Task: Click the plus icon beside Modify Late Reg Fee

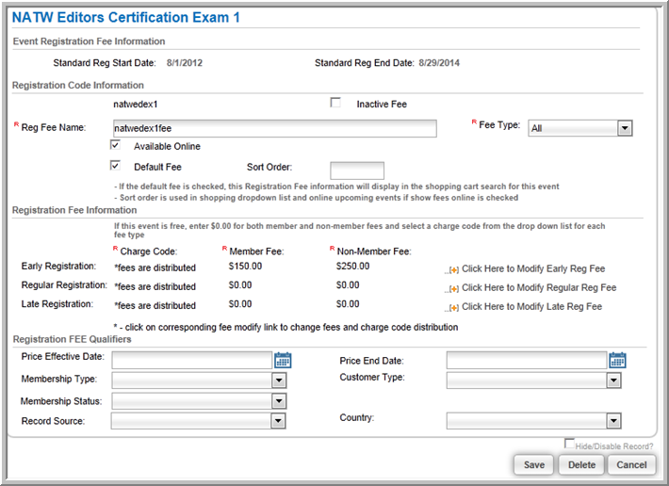Action: [454, 308]
